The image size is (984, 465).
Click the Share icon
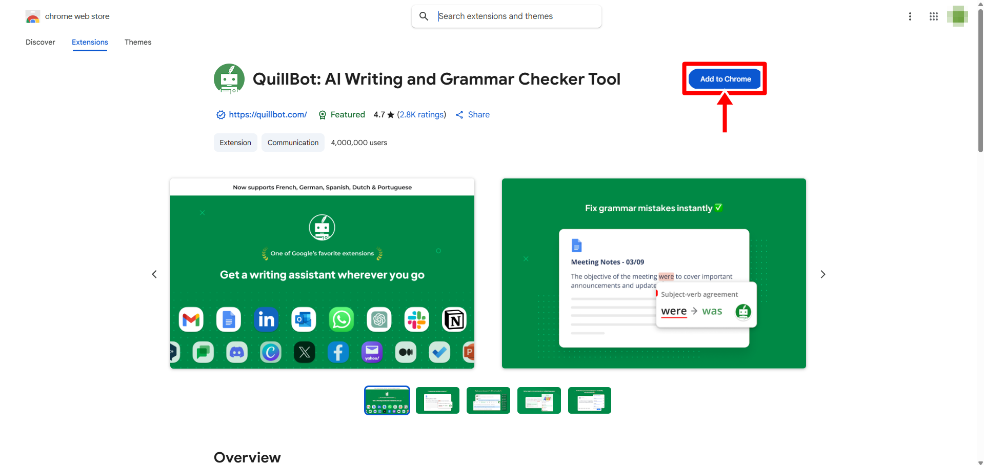tap(459, 115)
